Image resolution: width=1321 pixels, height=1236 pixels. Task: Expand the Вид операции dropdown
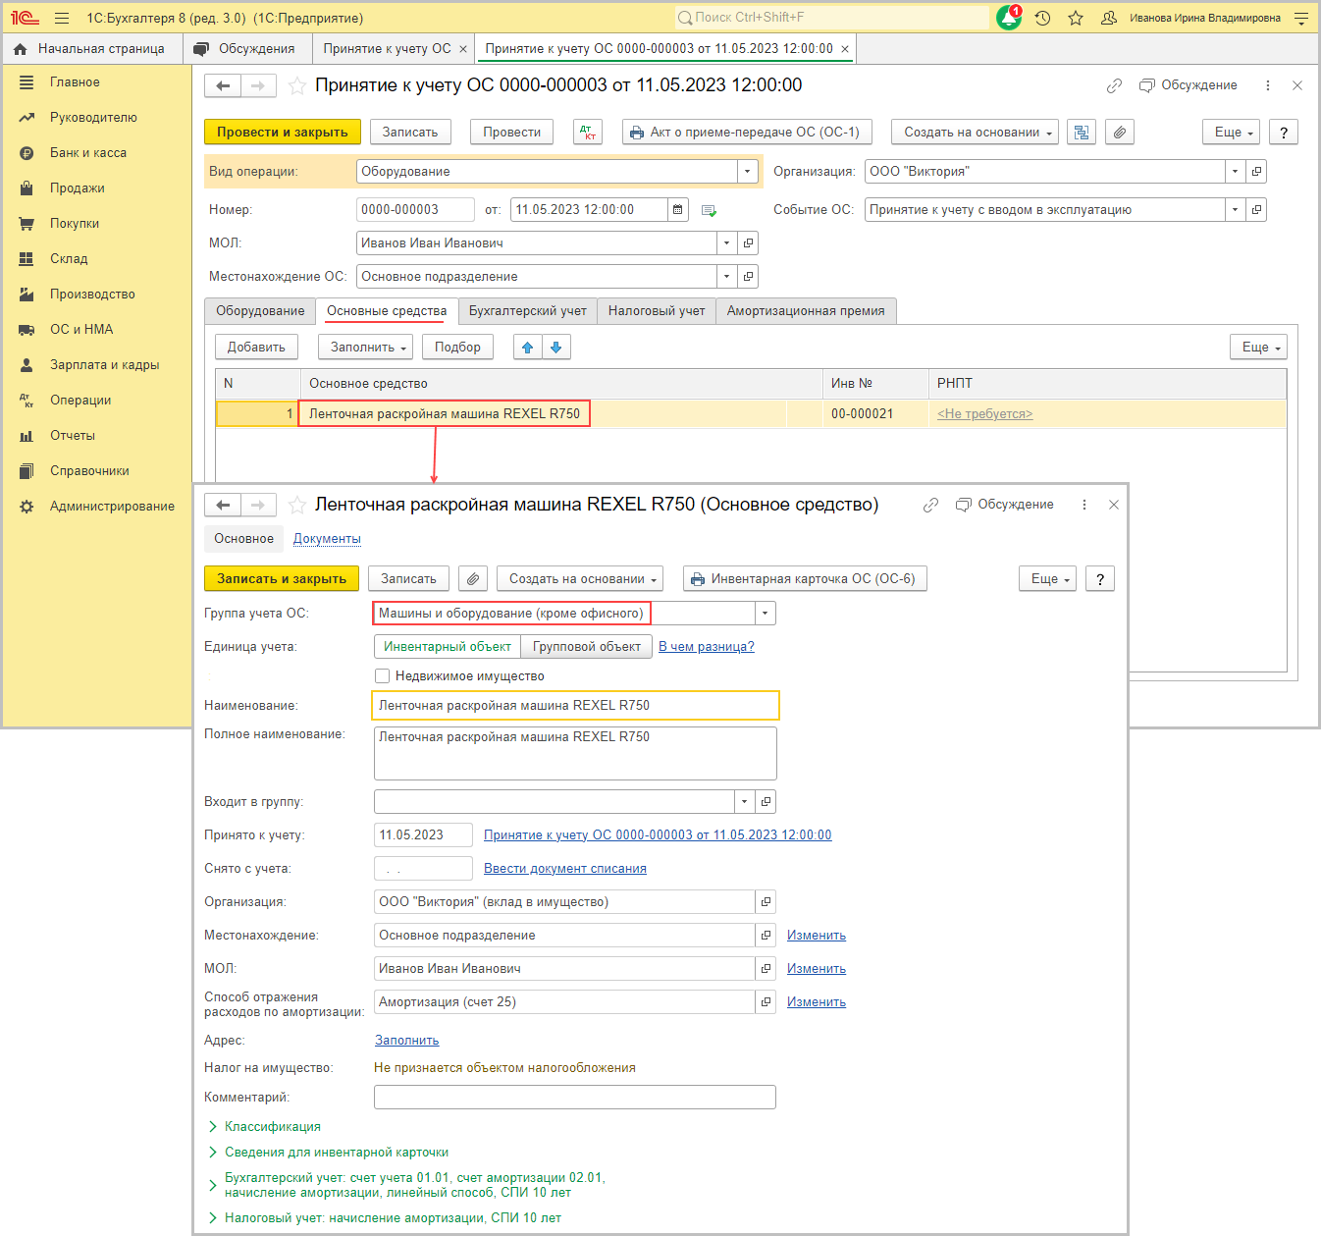point(748,172)
